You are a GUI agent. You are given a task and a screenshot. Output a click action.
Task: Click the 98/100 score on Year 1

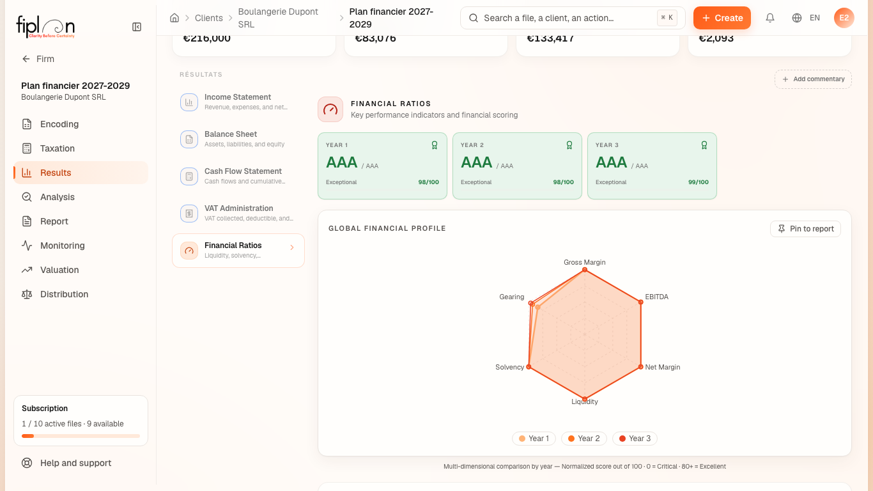[x=429, y=182]
